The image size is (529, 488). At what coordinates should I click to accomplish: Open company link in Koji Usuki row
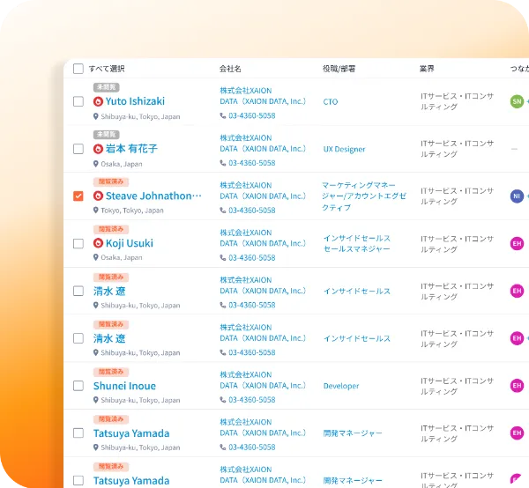[263, 238]
